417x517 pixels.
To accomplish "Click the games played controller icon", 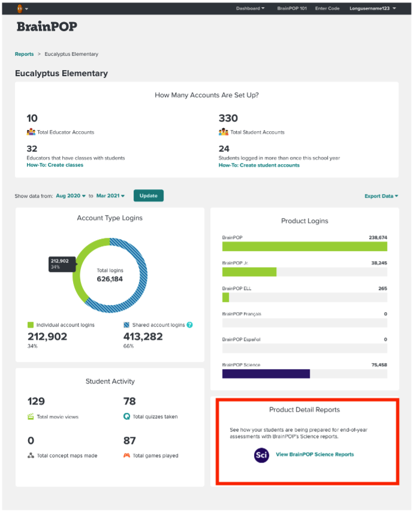I will (x=126, y=456).
